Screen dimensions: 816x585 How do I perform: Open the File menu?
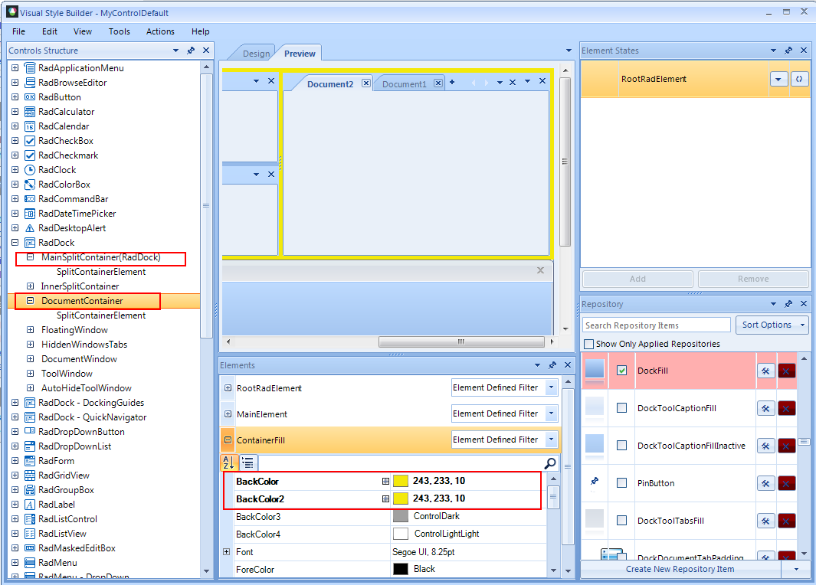(18, 31)
